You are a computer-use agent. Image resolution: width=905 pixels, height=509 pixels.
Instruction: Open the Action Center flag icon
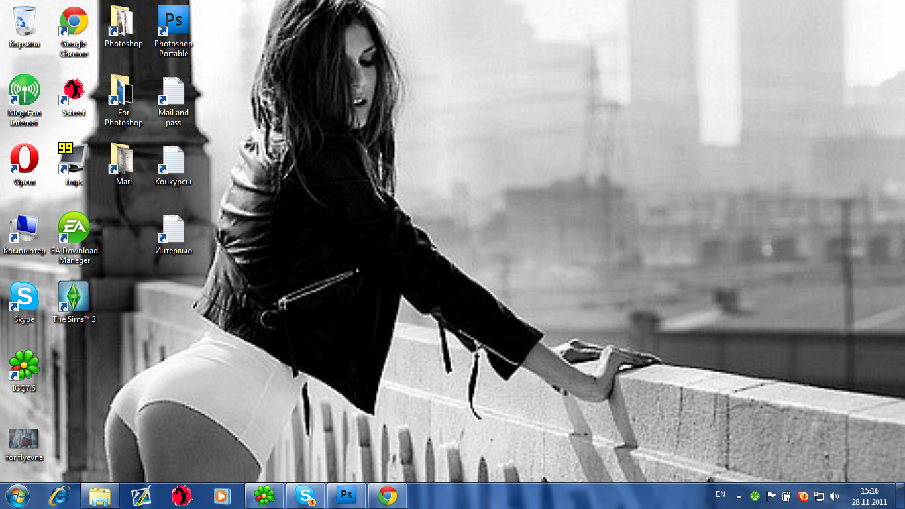[x=771, y=496]
